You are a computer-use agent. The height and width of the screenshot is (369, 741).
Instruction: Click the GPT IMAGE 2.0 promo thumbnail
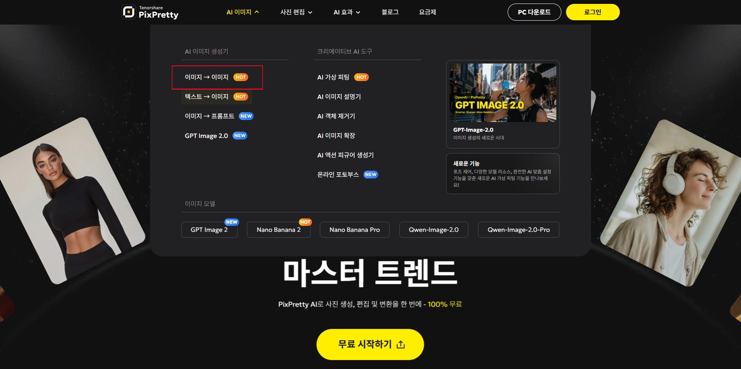pos(503,93)
